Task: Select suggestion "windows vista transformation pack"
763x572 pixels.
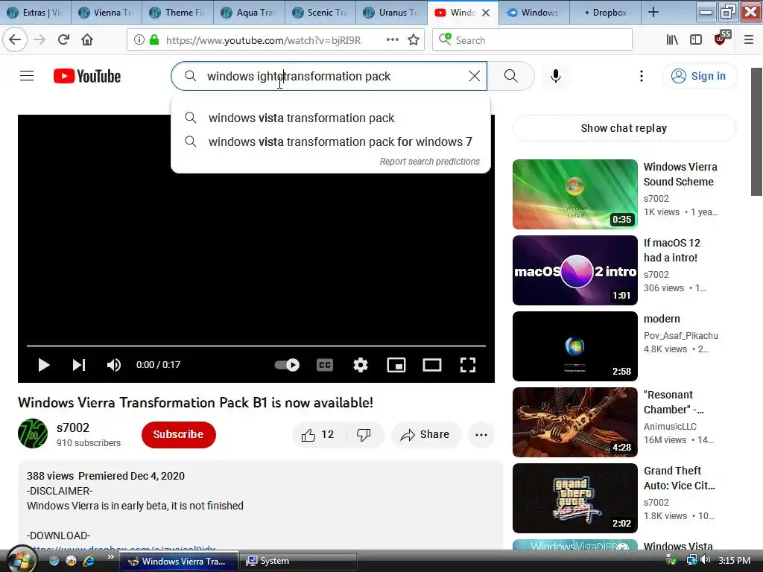Action: click(331, 118)
